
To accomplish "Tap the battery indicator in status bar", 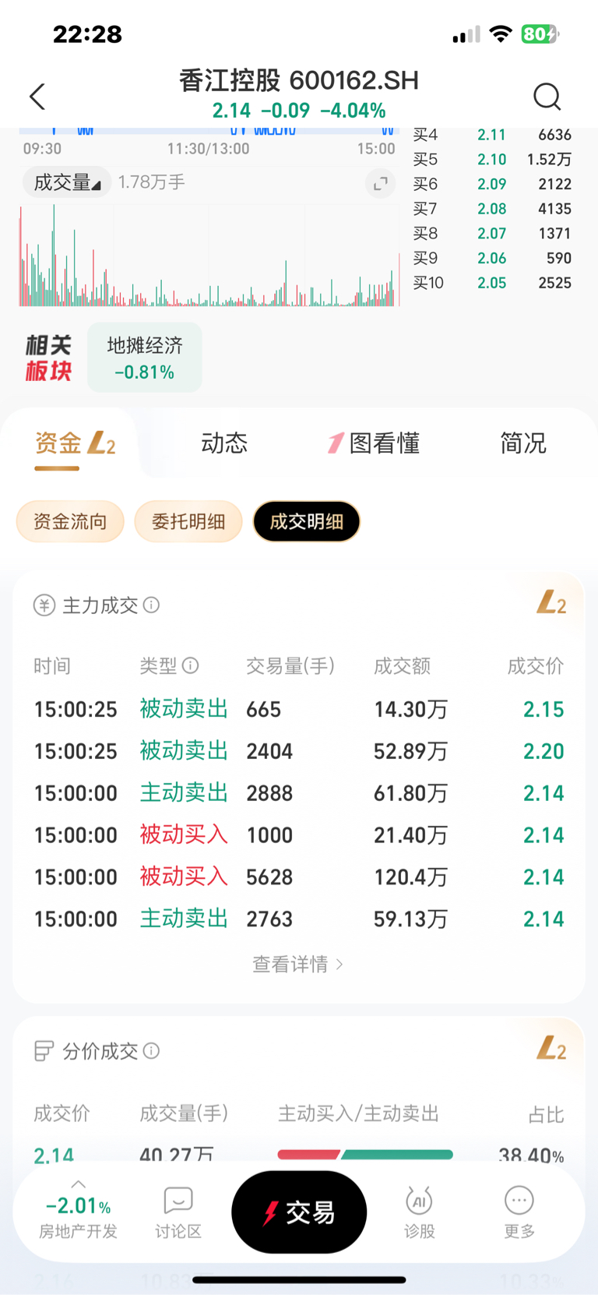I will coord(540,34).
